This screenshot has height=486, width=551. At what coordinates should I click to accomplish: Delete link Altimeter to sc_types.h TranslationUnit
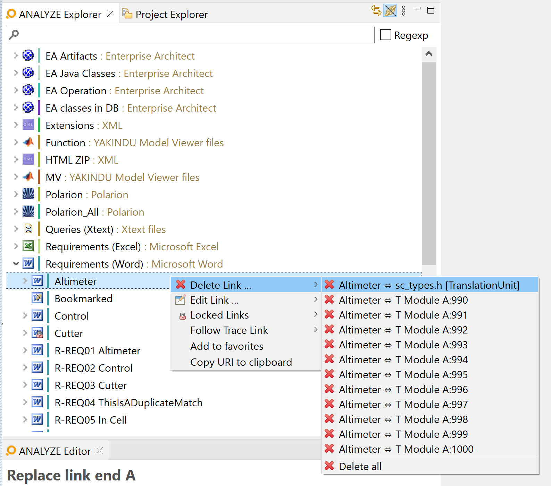[x=430, y=285]
